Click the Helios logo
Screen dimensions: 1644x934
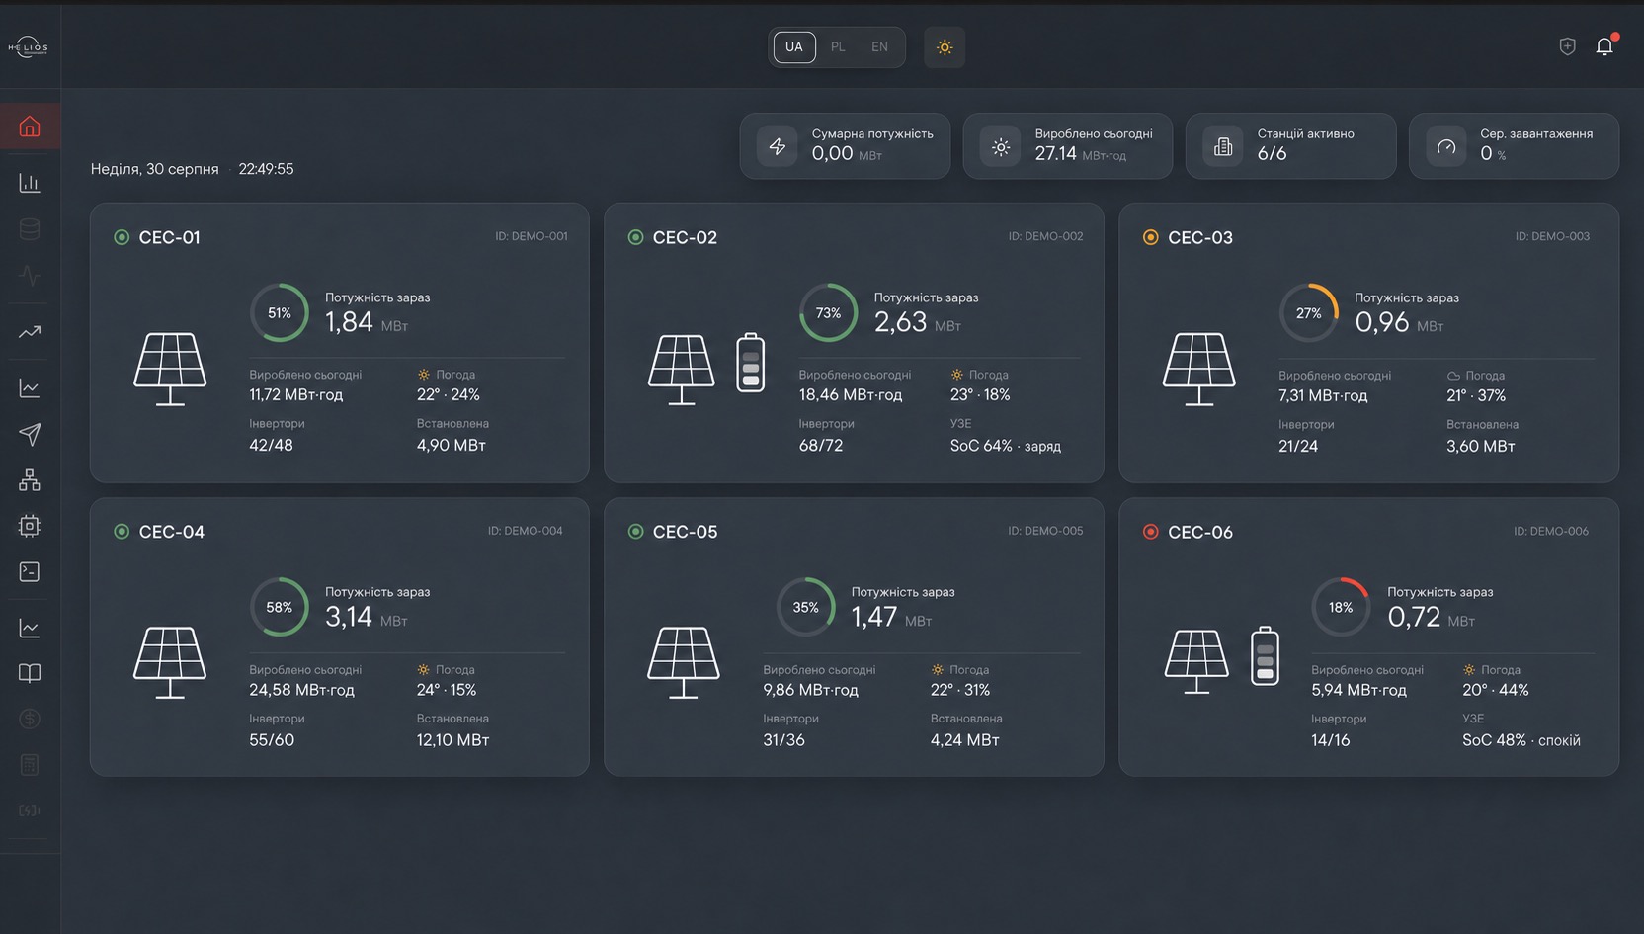29,46
